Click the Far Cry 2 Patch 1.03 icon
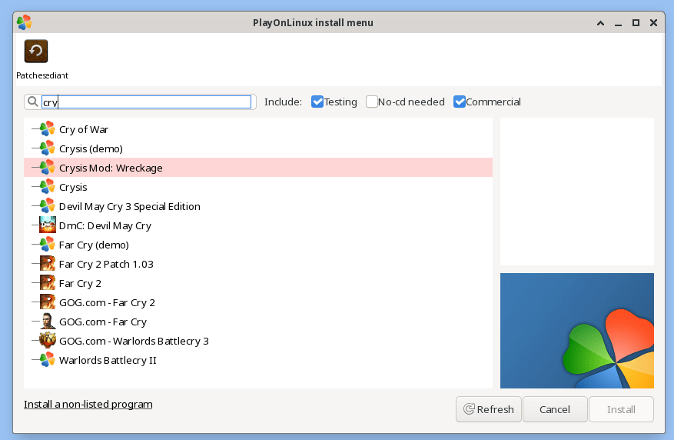The height and width of the screenshot is (440, 674). [x=48, y=264]
